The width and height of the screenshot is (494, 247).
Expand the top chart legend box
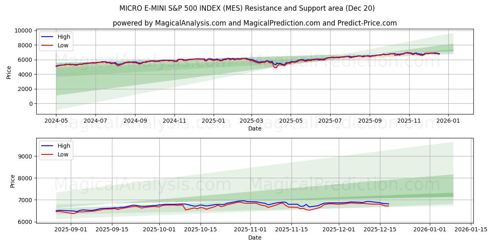coord(56,40)
